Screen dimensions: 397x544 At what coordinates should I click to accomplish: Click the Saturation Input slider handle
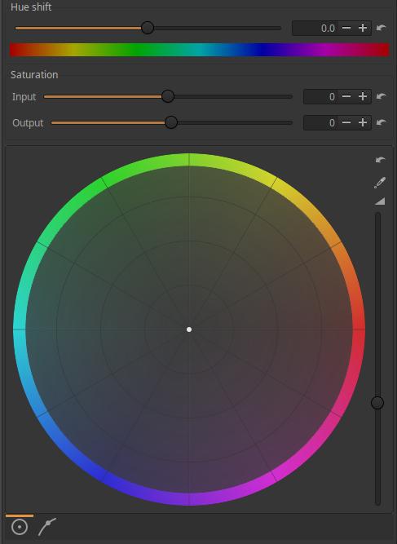168,96
